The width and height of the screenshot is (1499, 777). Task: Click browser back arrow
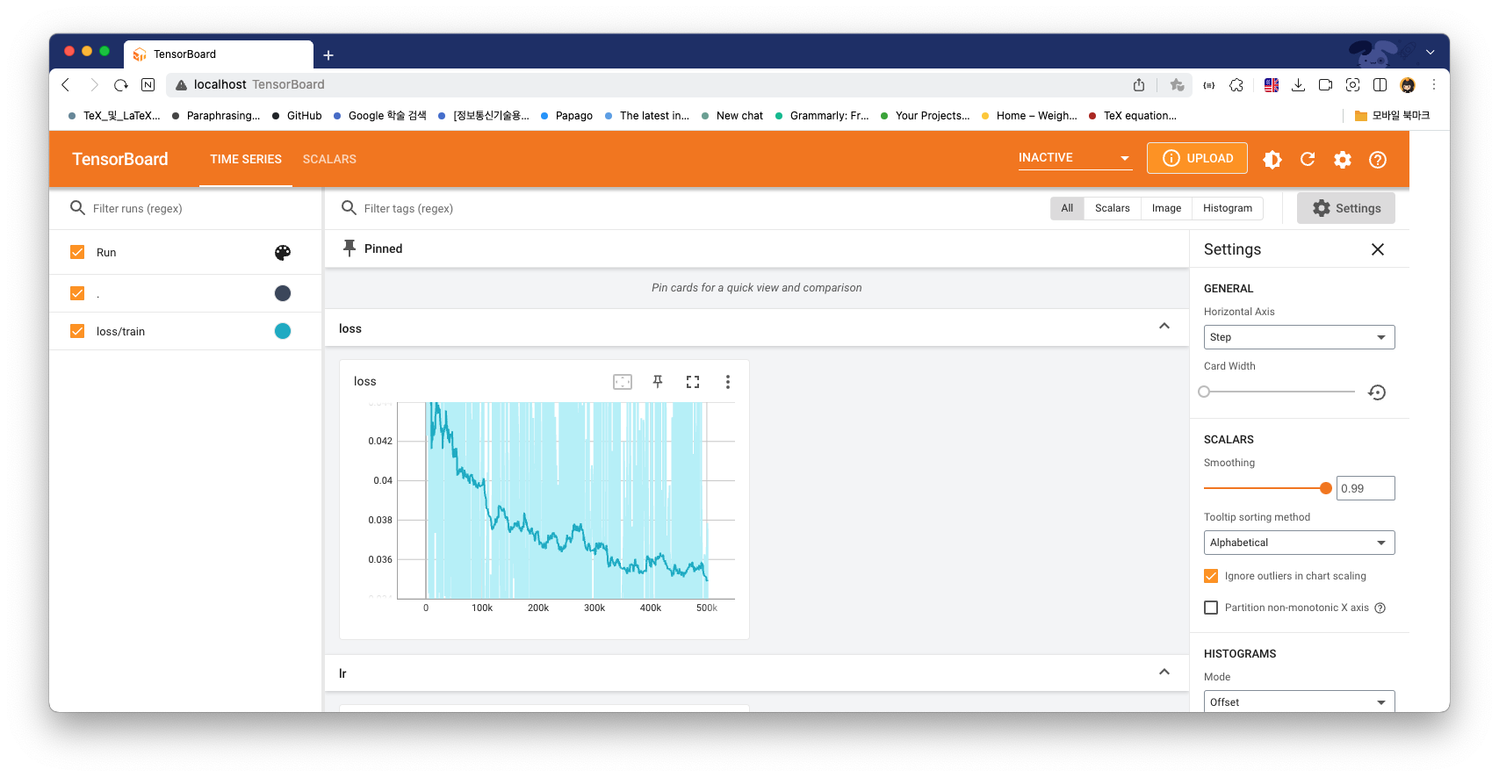66,84
